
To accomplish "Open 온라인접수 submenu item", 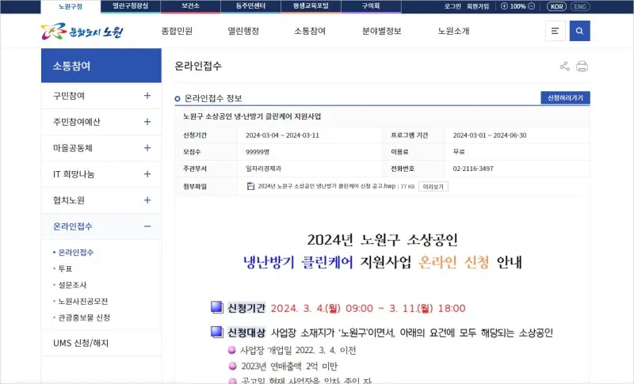I will pyautogui.click(x=76, y=253).
